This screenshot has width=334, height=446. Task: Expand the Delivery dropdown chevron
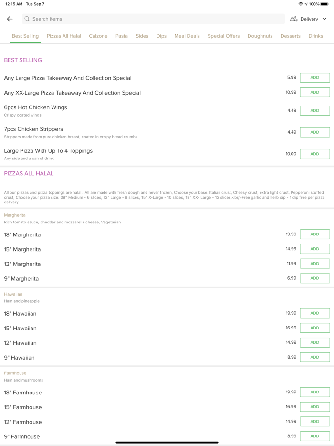324,19
